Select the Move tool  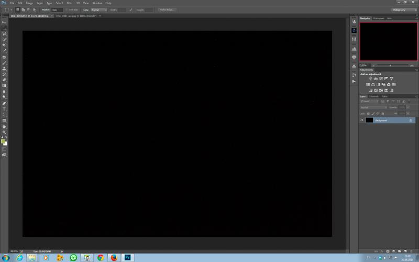pos(4,22)
